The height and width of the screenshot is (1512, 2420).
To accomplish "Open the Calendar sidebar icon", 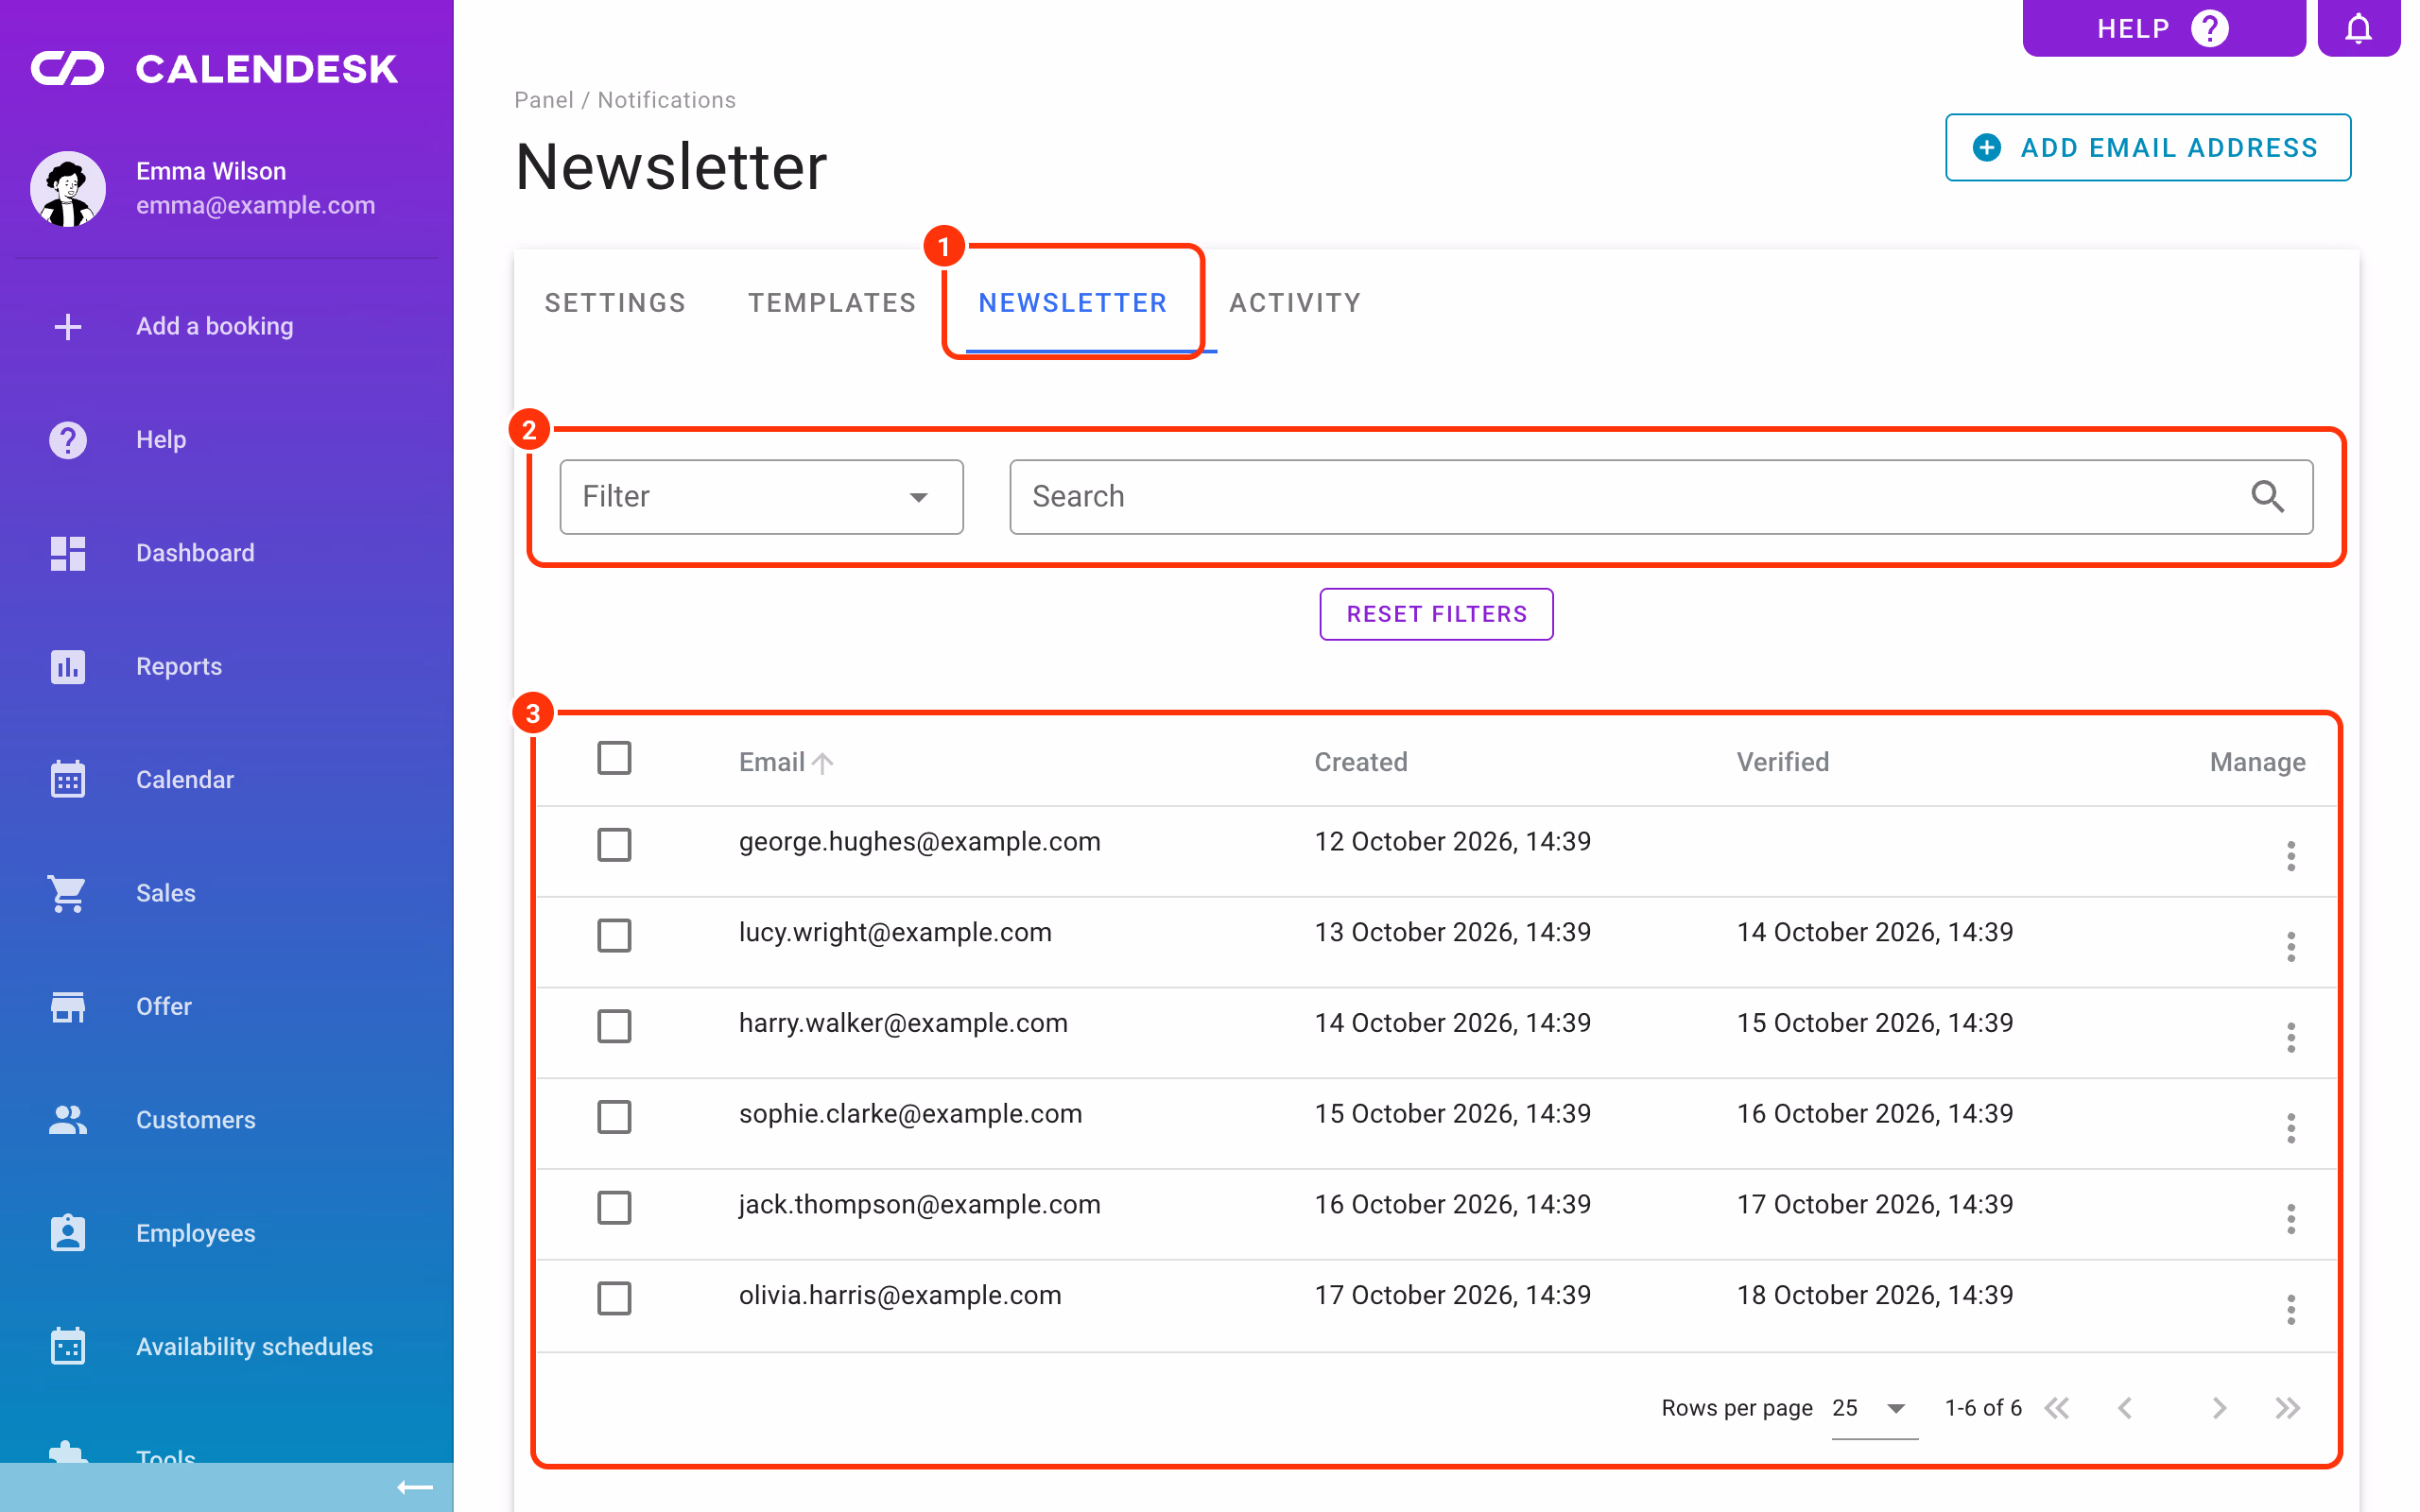I will tap(68, 779).
